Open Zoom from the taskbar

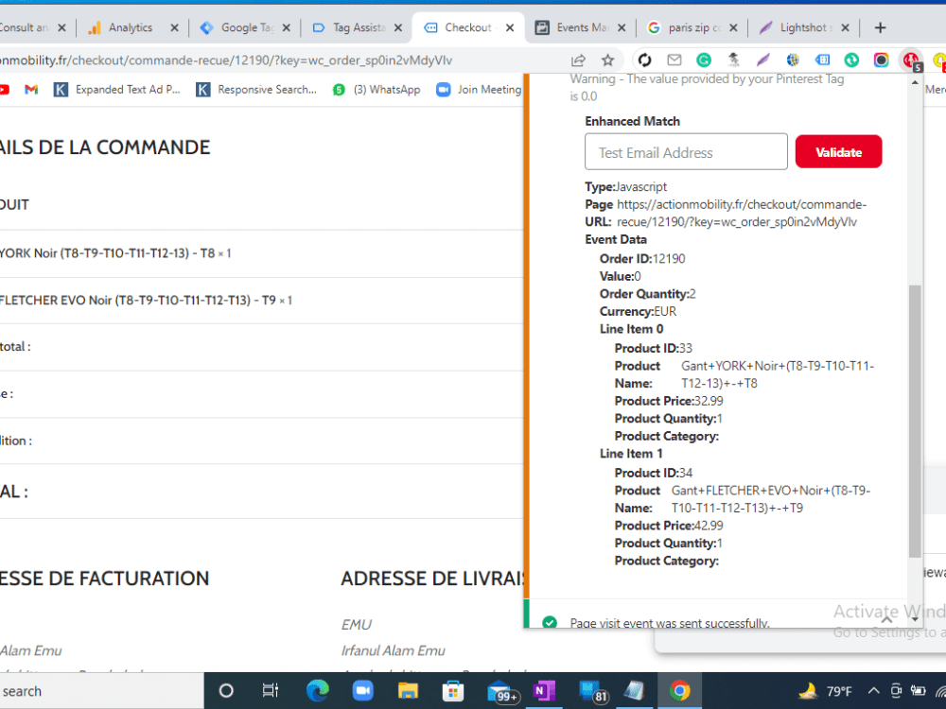coord(362,691)
